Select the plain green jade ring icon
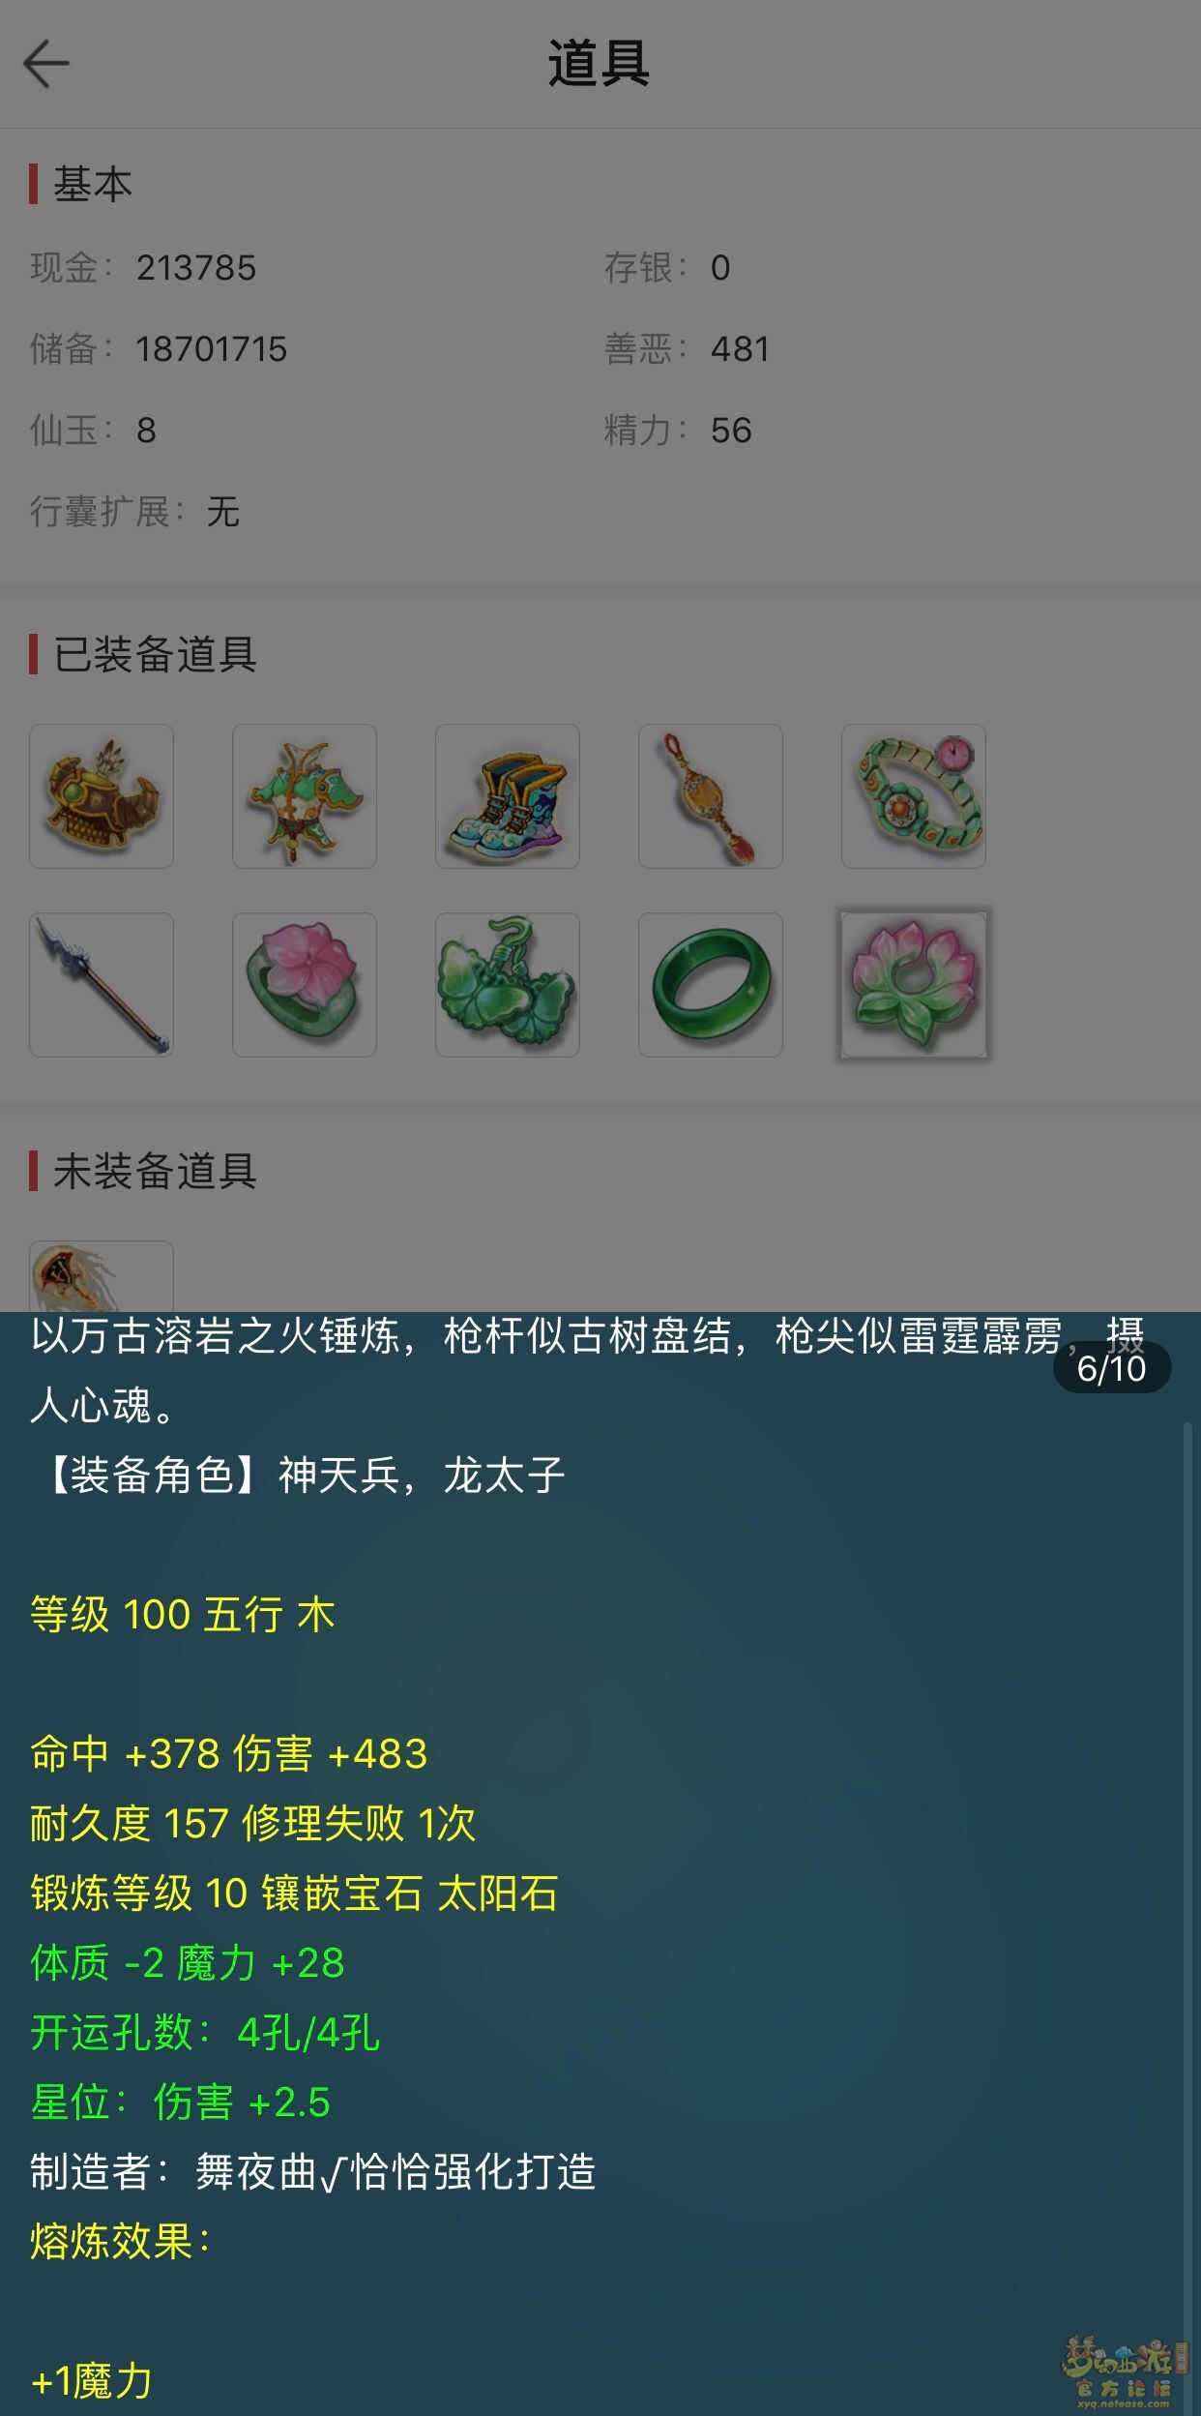The width and height of the screenshot is (1201, 2416). pos(711,985)
